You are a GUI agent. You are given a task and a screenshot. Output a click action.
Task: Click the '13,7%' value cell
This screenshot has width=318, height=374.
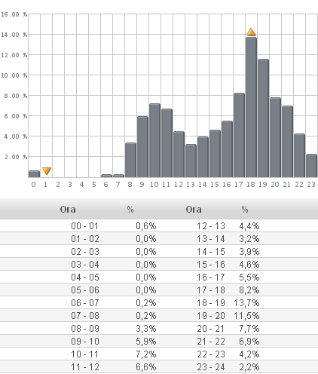pos(246,303)
